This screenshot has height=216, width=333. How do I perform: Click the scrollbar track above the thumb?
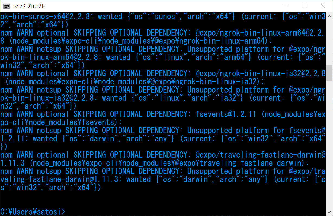(329, 42)
